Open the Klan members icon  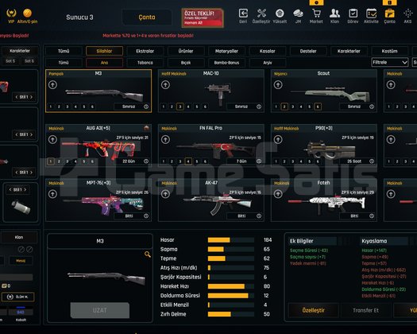click(334, 14)
